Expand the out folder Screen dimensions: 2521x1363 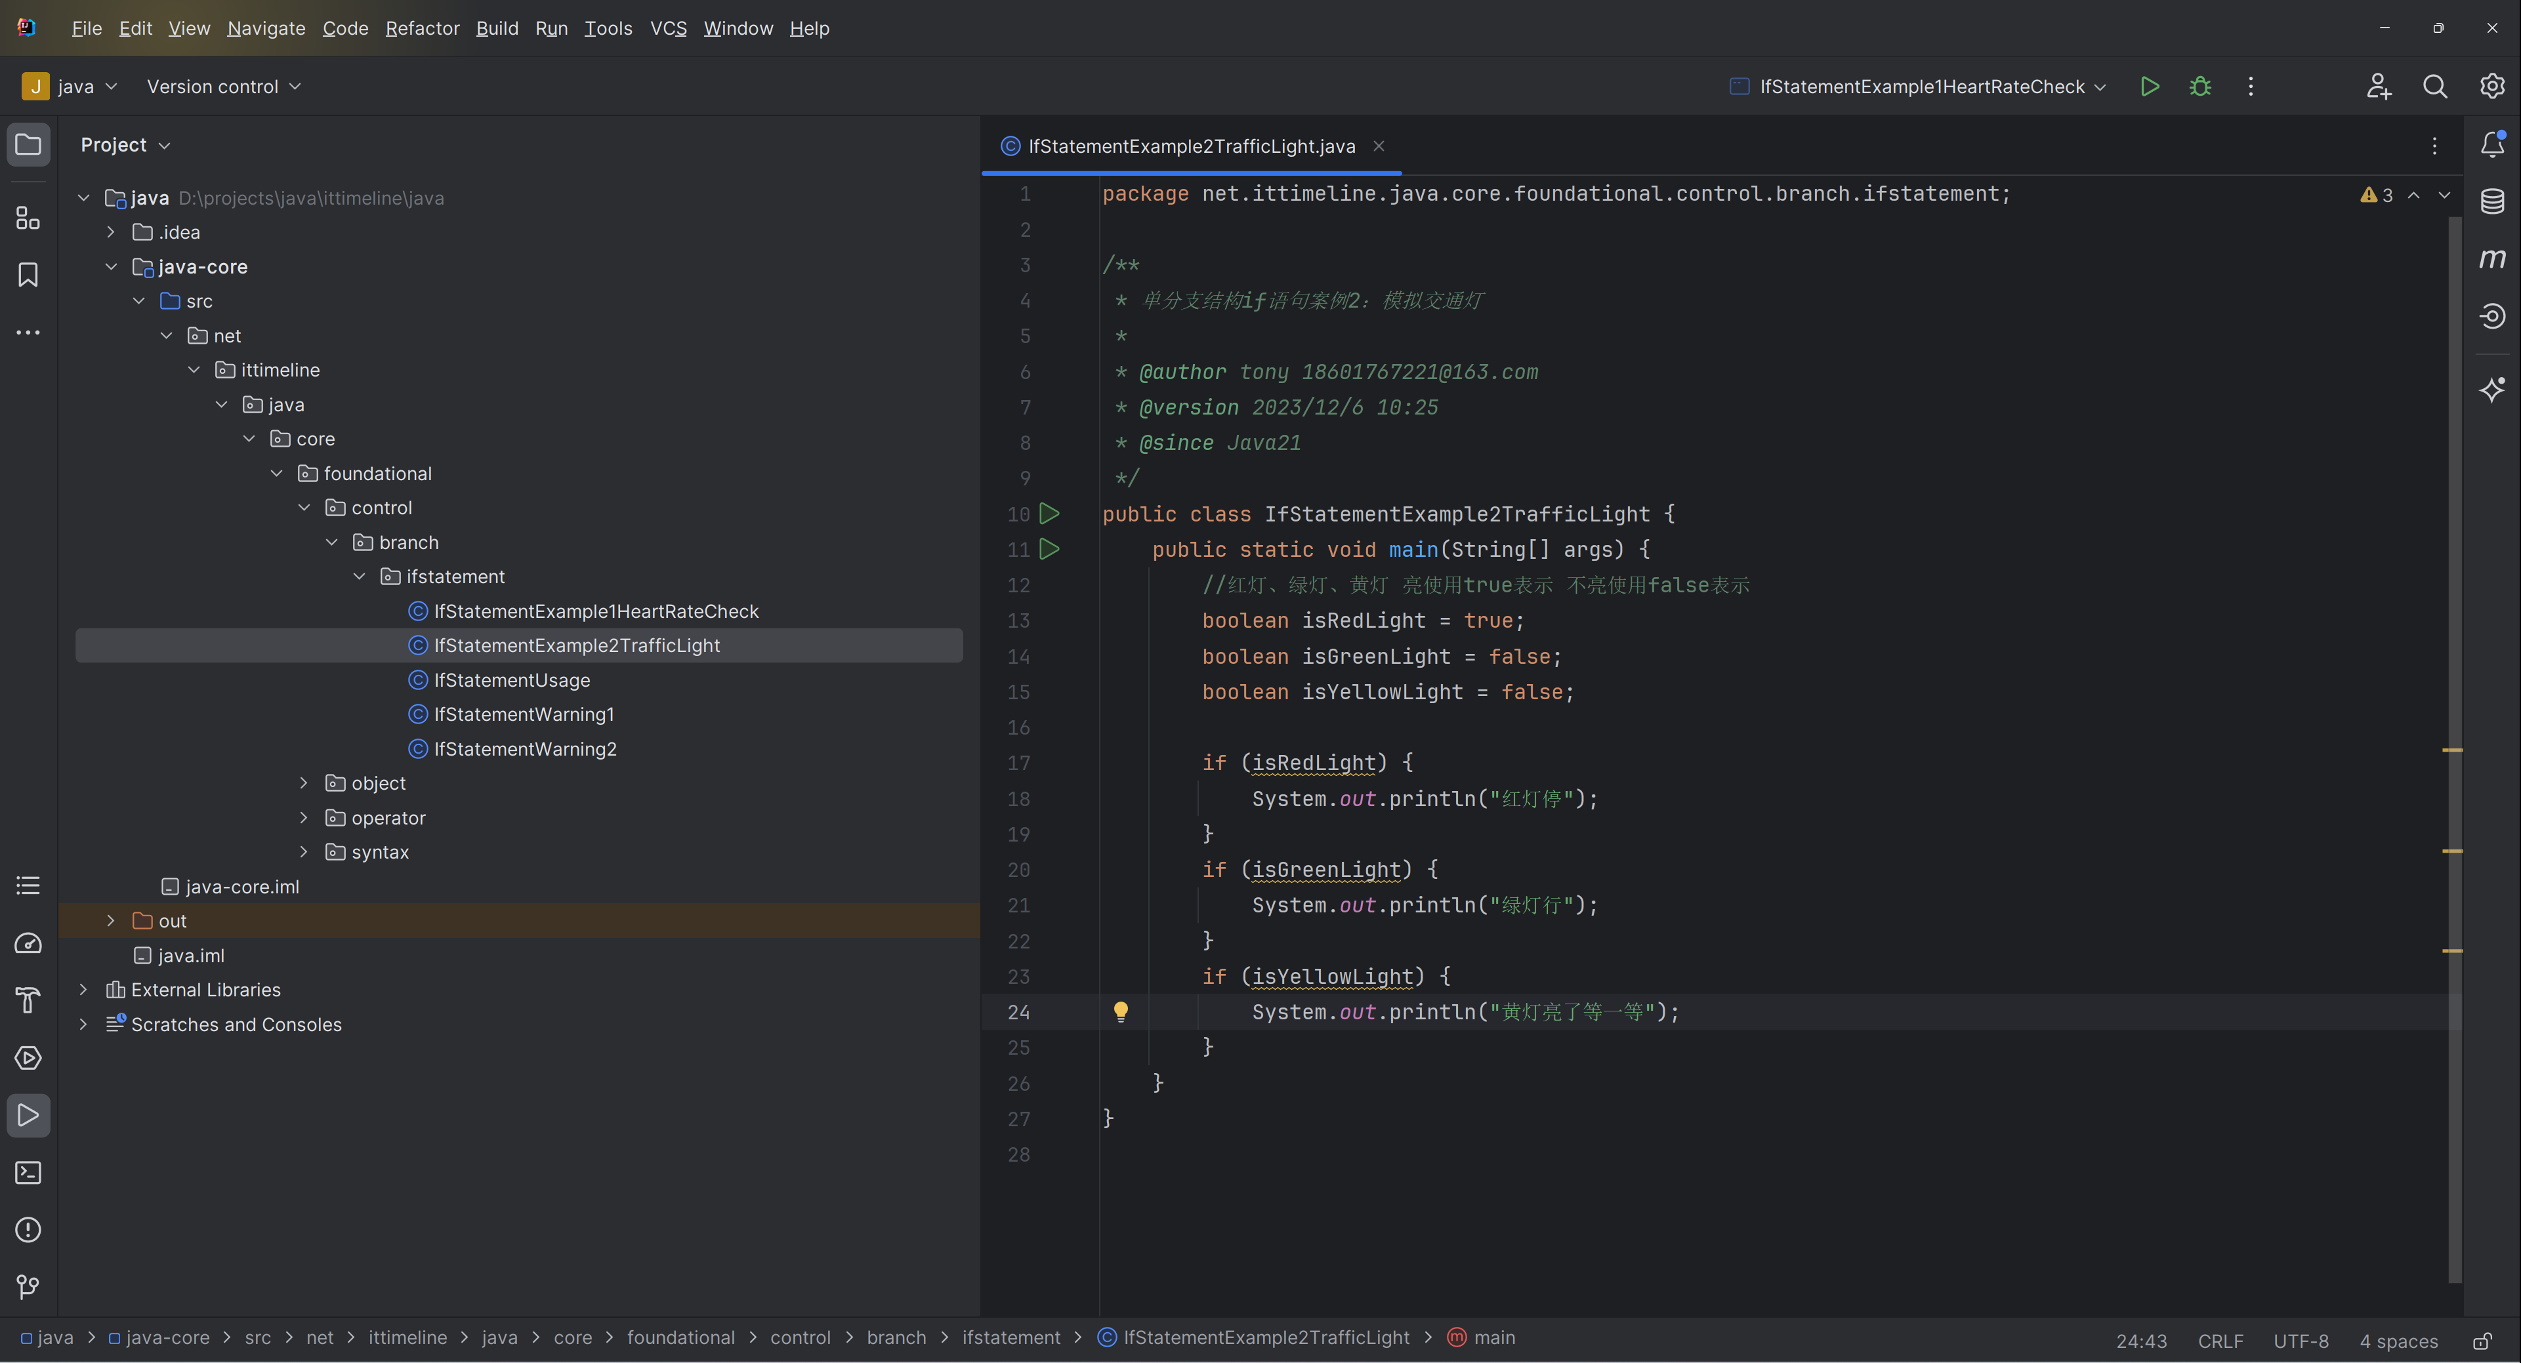point(111,921)
